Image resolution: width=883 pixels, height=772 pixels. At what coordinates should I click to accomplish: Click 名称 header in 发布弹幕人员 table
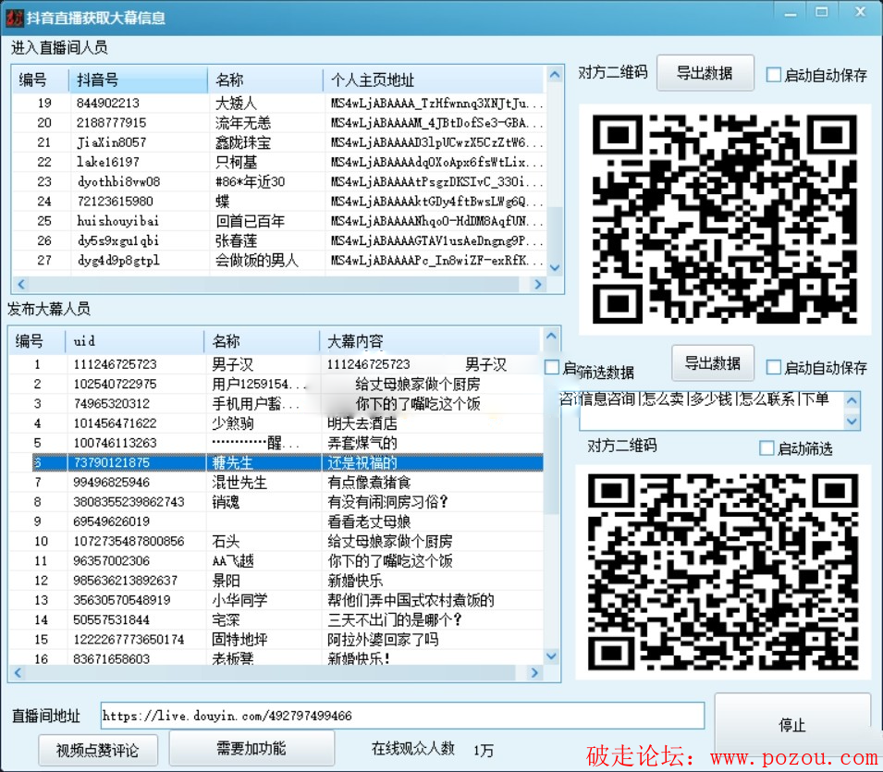(262, 341)
